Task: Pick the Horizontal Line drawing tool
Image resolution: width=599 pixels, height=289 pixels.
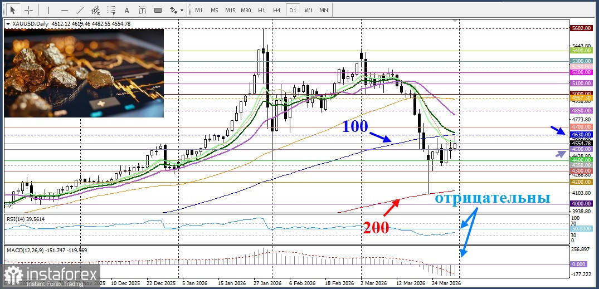Action: click(65, 10)
